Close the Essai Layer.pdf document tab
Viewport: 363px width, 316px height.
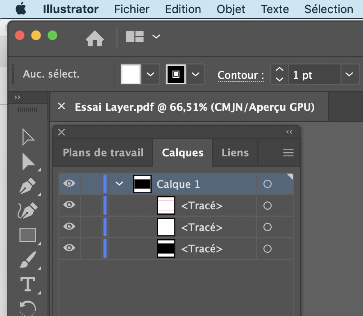pyautogui.click(x=61, y=106)
